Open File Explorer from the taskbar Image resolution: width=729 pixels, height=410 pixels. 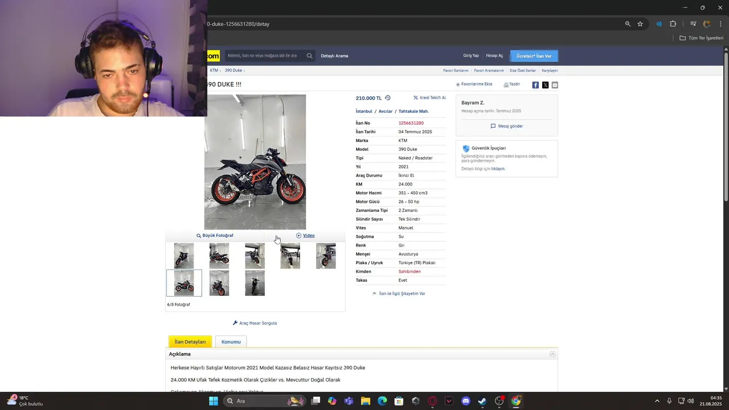click(366, 401)
